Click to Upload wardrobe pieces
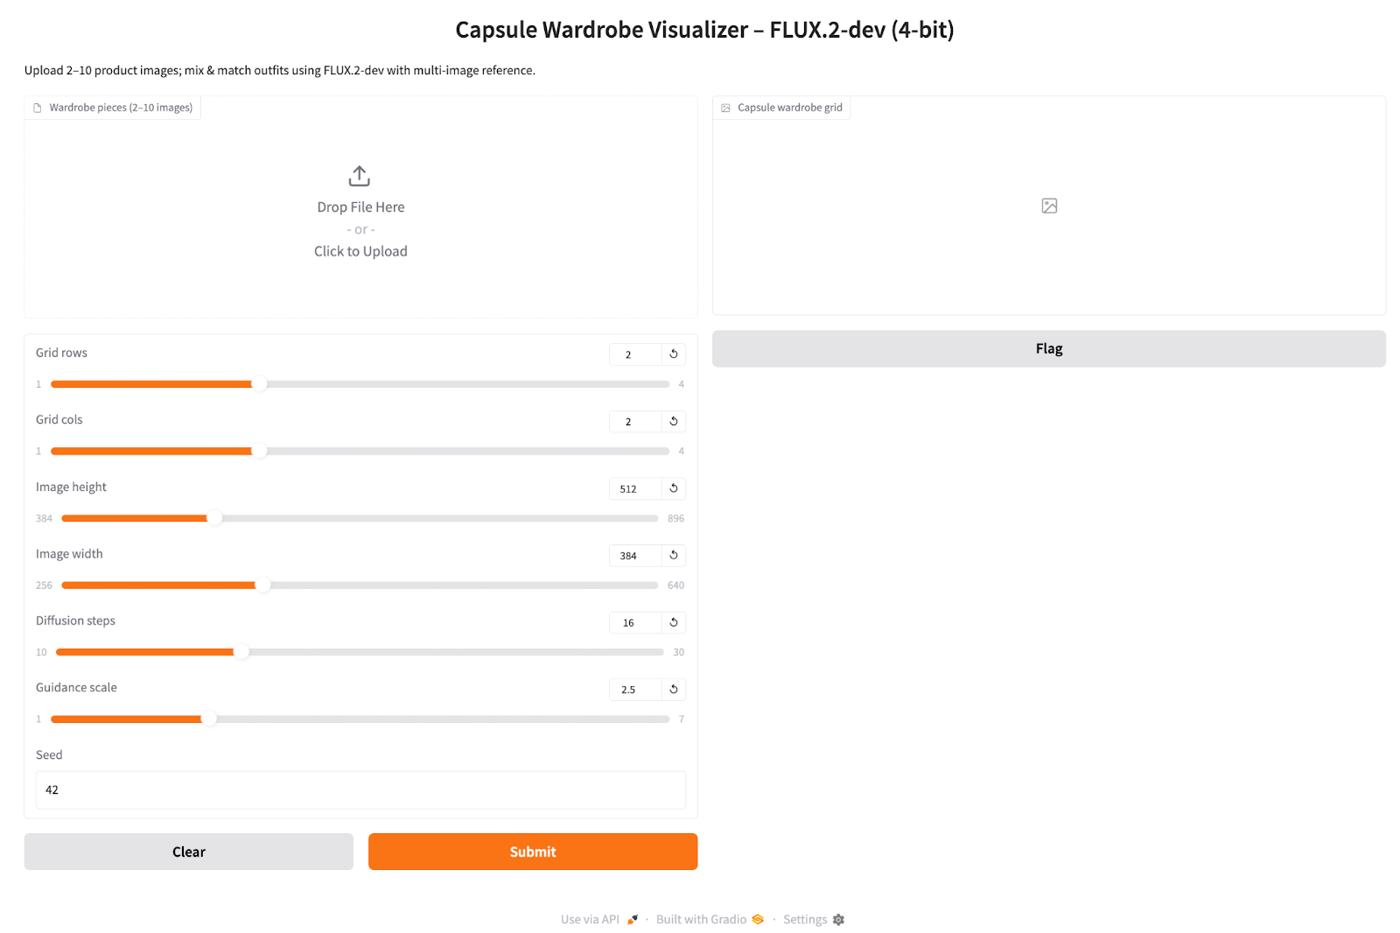The width and height of the screenshot is (1400, 933). click(x=360, y=251)
